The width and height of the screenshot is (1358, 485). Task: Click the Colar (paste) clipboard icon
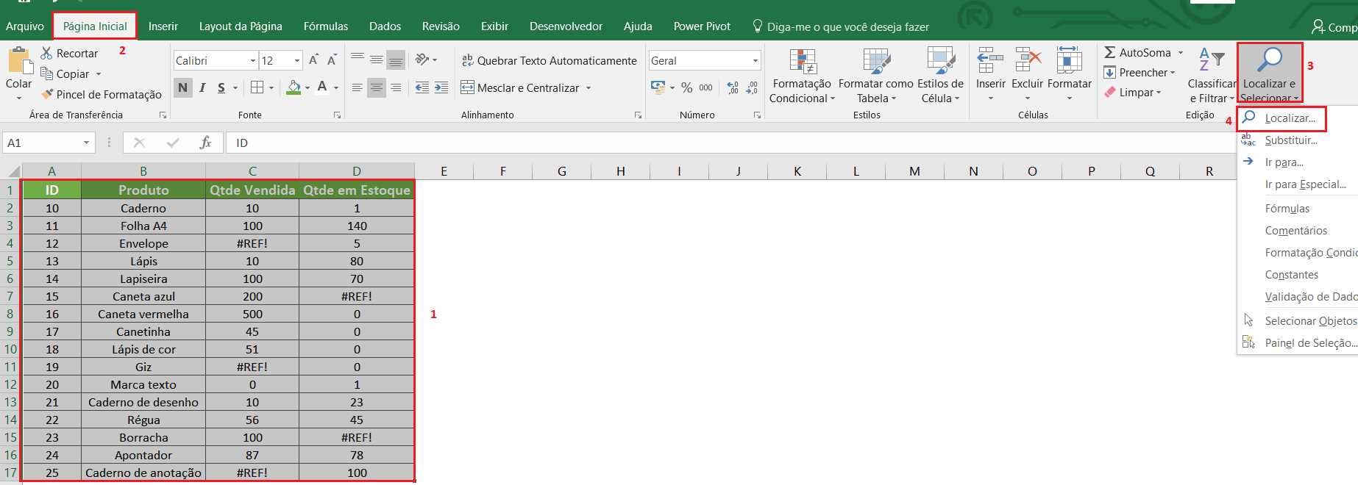tap(18, 62)
